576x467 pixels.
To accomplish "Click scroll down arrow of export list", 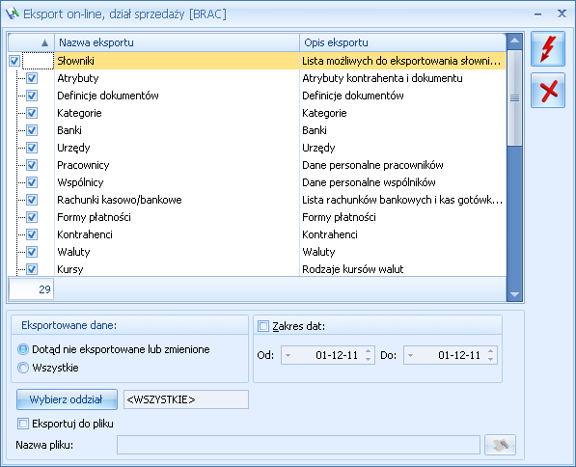I will click(x=514, y=294).
